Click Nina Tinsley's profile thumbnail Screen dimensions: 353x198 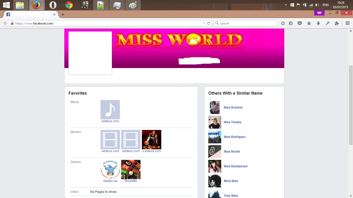[x=215, y=122]
